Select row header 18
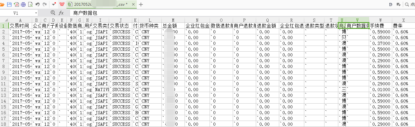Viewport: 415px width, 127px height. click(4, 124)
